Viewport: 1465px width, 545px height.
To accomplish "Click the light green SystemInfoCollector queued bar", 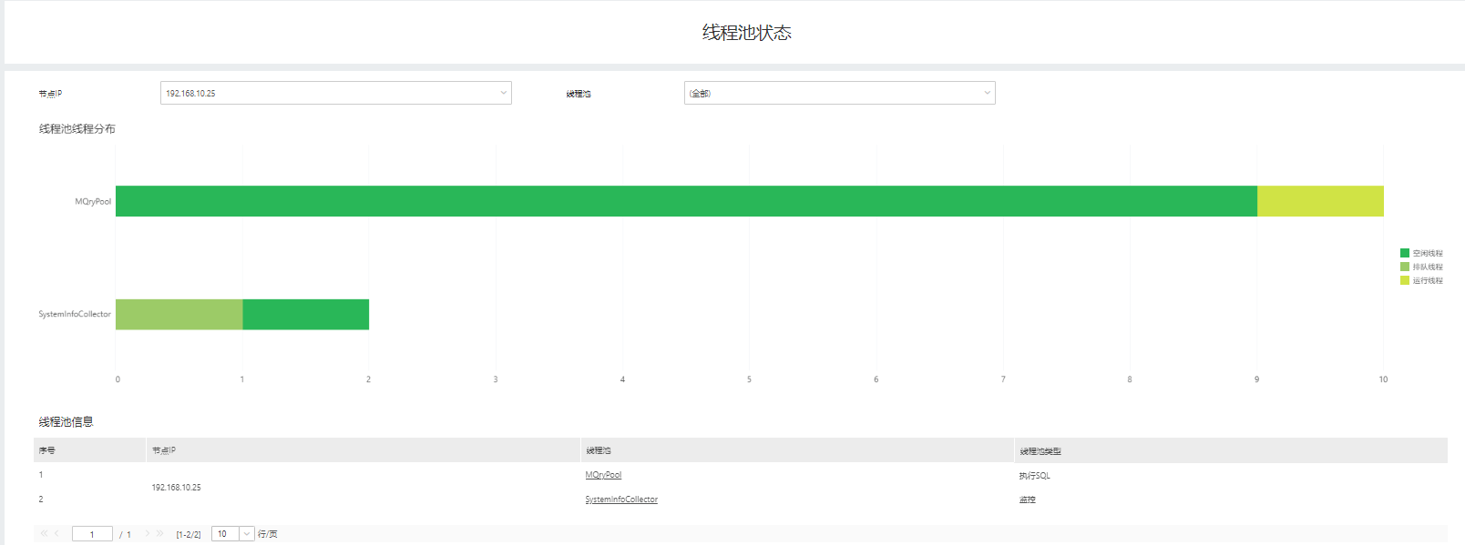I will tap(179, 315).
